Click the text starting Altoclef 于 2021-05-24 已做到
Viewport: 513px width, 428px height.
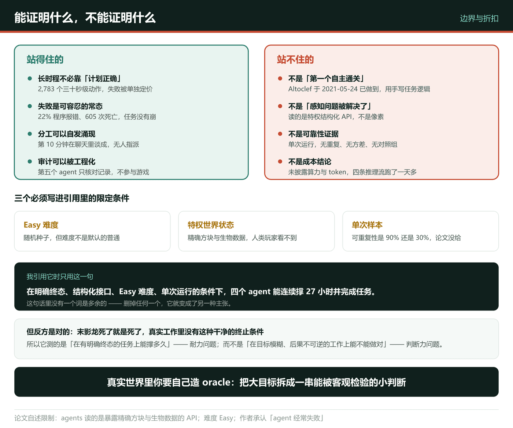pos(359,89)
